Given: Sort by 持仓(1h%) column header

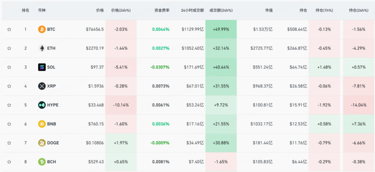Looking at the screenshot, I should [x=324, y=10].
